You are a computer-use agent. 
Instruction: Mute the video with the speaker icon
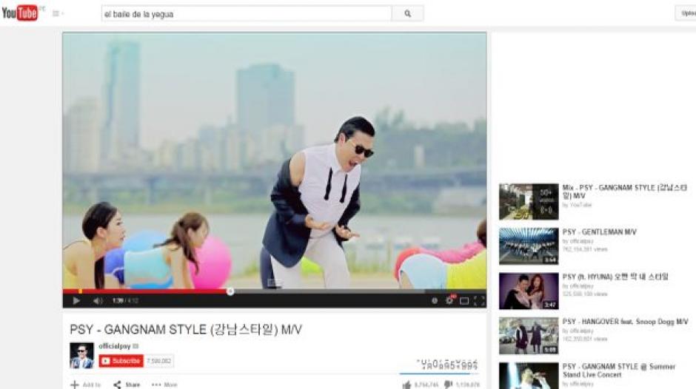[98, 301]
